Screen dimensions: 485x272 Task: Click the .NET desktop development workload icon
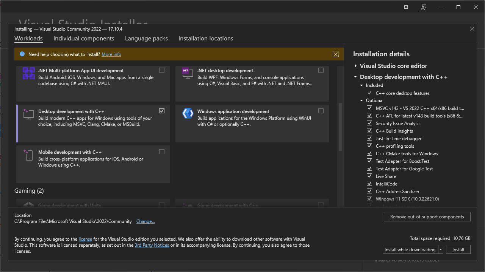pos(188,73)
